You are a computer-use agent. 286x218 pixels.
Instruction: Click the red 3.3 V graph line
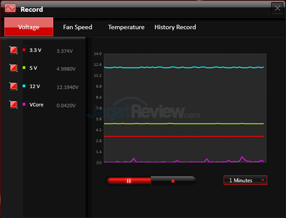click(184, 136)
